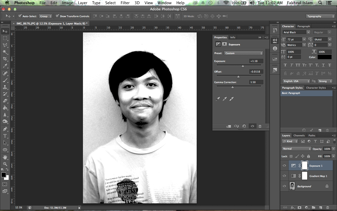Toggle lock transparent pixels in Layers

[291, 156]
